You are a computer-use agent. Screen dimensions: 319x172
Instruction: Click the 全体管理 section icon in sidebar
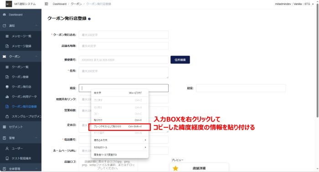(x=4, y=169)
